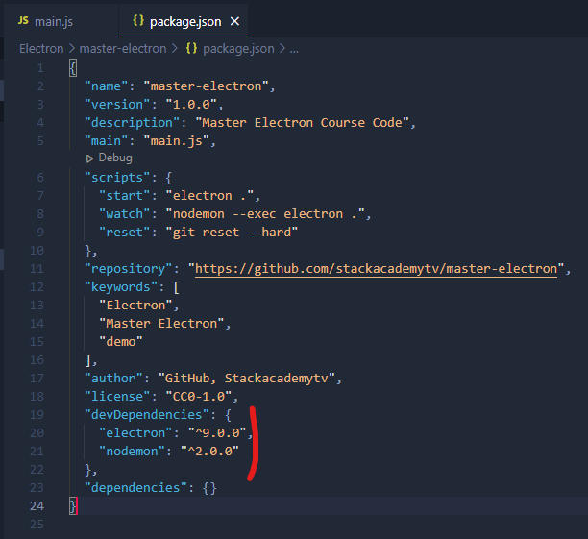
Task: Click the "Electron" keyword on line 13
Action: pos(135,305)
